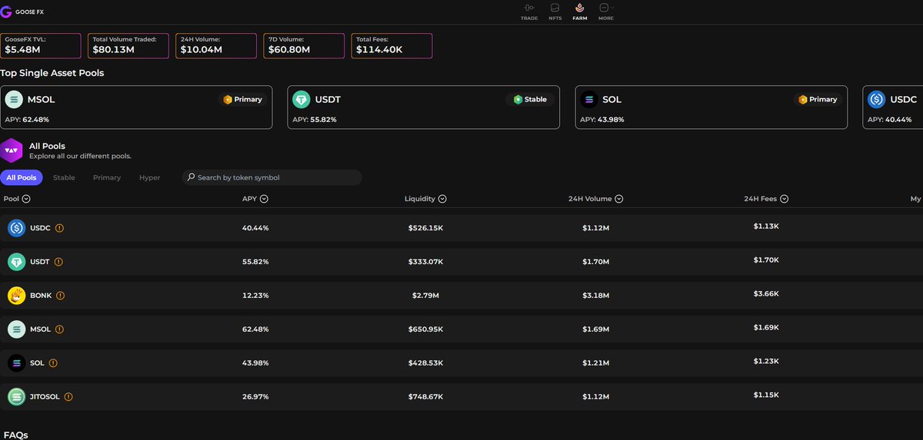Click the Search by token symbol field
The width and height of the screenshot is (923, 440).
[272, 177]
